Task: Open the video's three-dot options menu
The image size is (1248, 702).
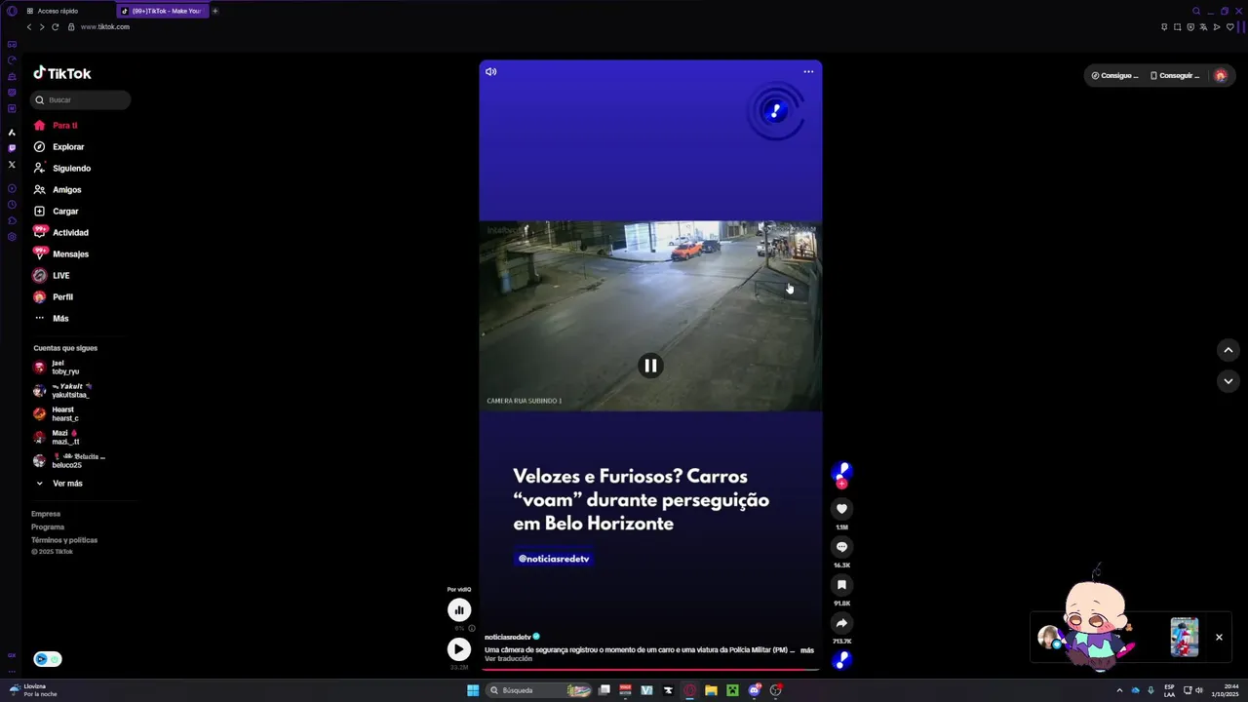Action: click(808, 71)
